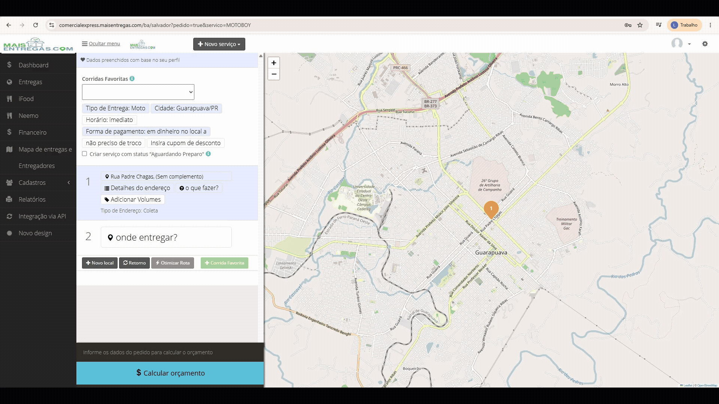
Task: Click the Aguardando Preparo info icon
Action: tap(208, 154)
